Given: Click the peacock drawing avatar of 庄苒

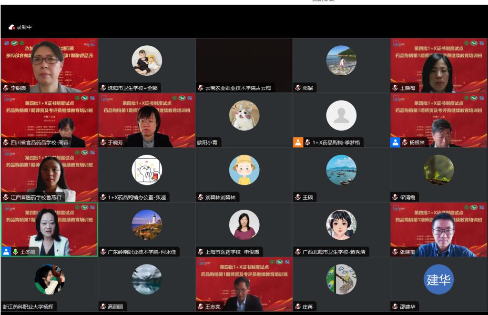Looking at the screenshot, I should pyautogui.click(x=341, y=279).
